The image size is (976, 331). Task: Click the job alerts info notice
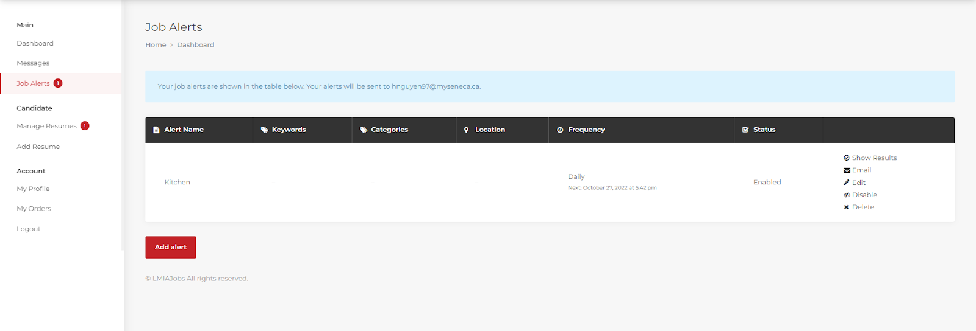550,86
